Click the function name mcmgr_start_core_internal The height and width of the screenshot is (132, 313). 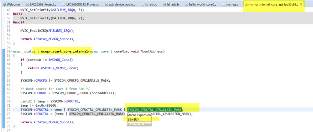[x=64, y=51]
